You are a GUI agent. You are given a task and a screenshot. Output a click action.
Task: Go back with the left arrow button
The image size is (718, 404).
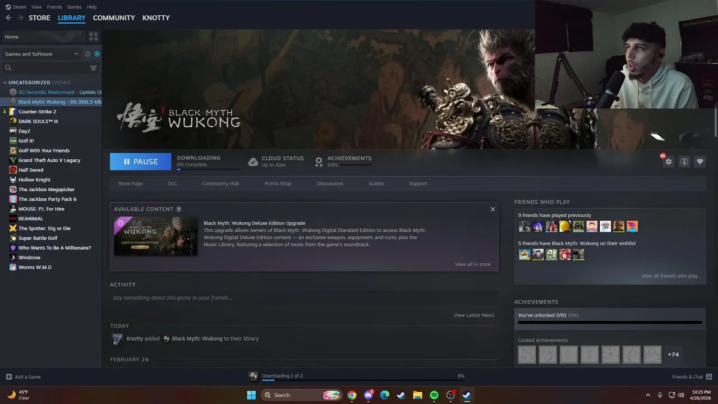[x=8, y=18]
